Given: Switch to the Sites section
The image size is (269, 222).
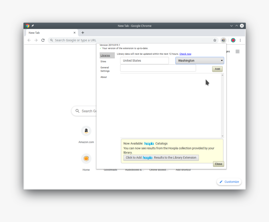Looking at the screenshot, I should pos(103,61).
